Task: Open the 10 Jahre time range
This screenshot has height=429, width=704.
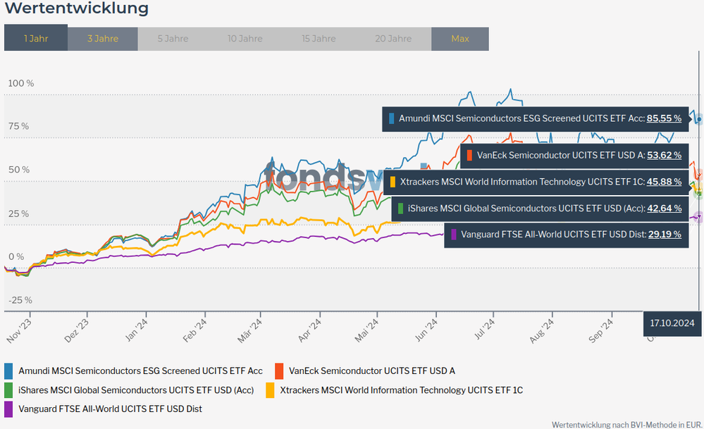Action: click(245, 38)
